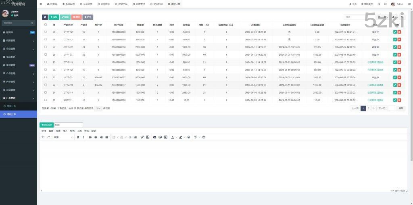Screen dimensions: 413x205
Task: Go to page 2 in pagination
Action: coord(368,108)
